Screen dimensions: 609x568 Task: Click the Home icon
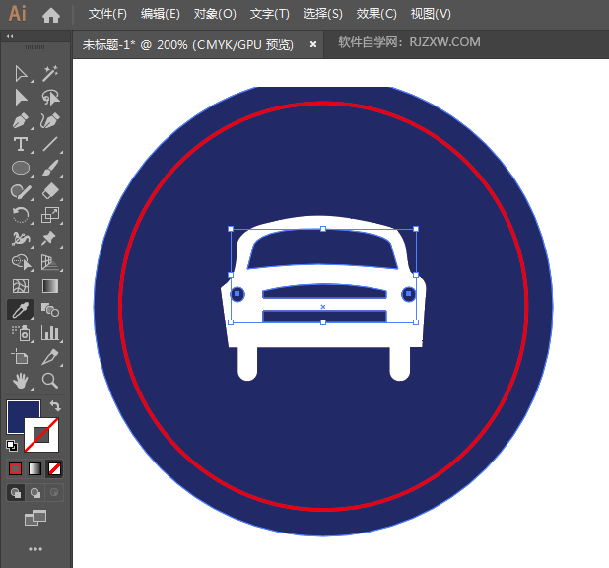pos(51,15)
